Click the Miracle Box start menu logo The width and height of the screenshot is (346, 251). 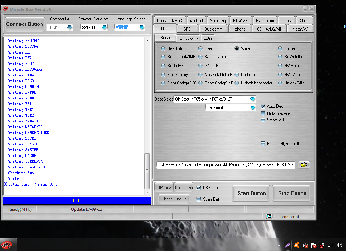pos(6,245)
